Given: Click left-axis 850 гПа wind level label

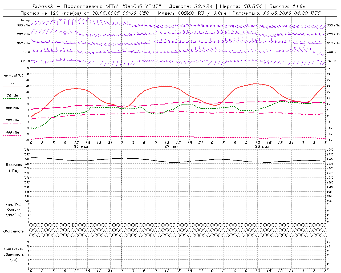Looking at the screenshot, I should [x=23, y=43].
